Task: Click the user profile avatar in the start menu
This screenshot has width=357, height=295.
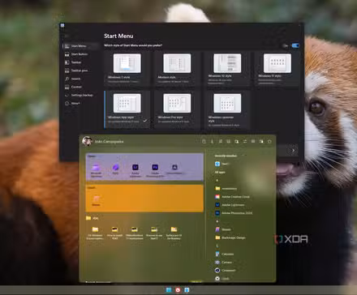Action: coord(87,141)
